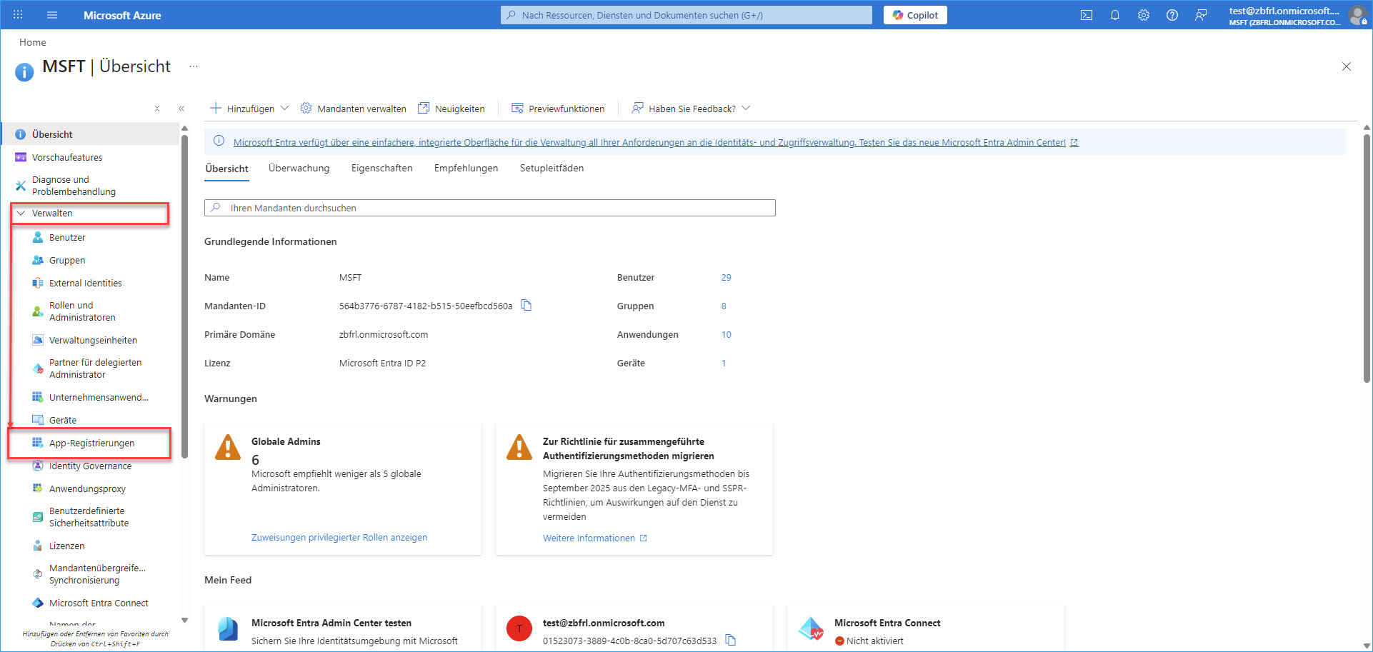1373x652 pixels.
Task: Copy the Mandanten-ID using the copy icon
Action: coord(526,305)
